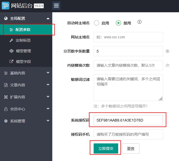Click the 立即提交 submit button
This screenshot has width=179, height=161.
click(106, 148)
